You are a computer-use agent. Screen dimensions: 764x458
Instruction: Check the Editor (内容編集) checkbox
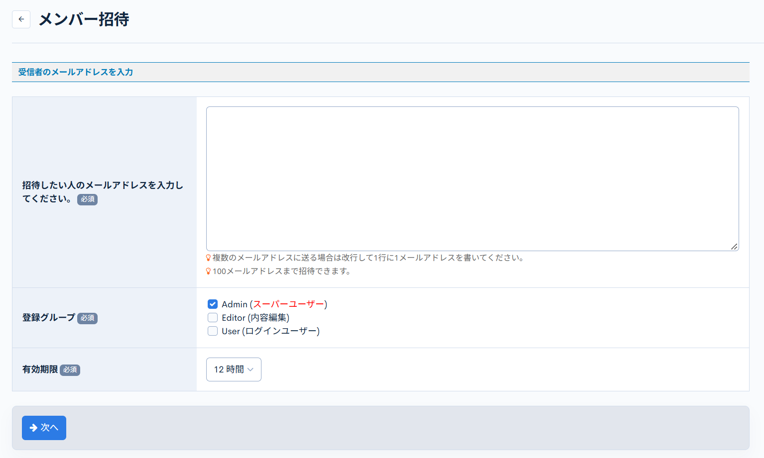(x=213, y=318)
